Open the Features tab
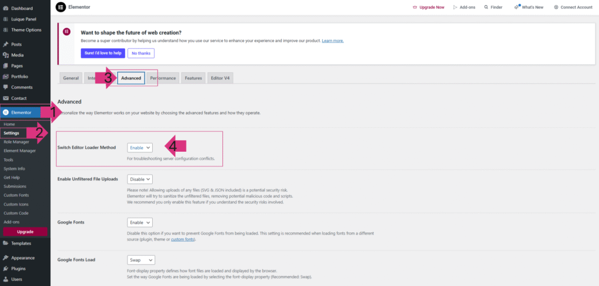 click(193, 78)
